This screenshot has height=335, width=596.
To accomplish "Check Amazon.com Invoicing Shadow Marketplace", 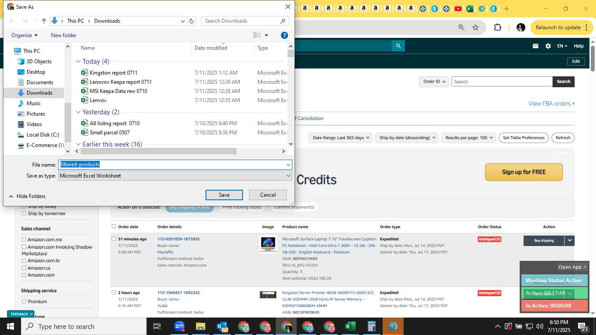I will pos(24,247).
